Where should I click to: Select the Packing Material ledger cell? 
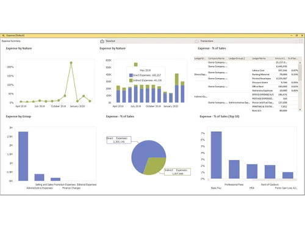click(260, 75)
